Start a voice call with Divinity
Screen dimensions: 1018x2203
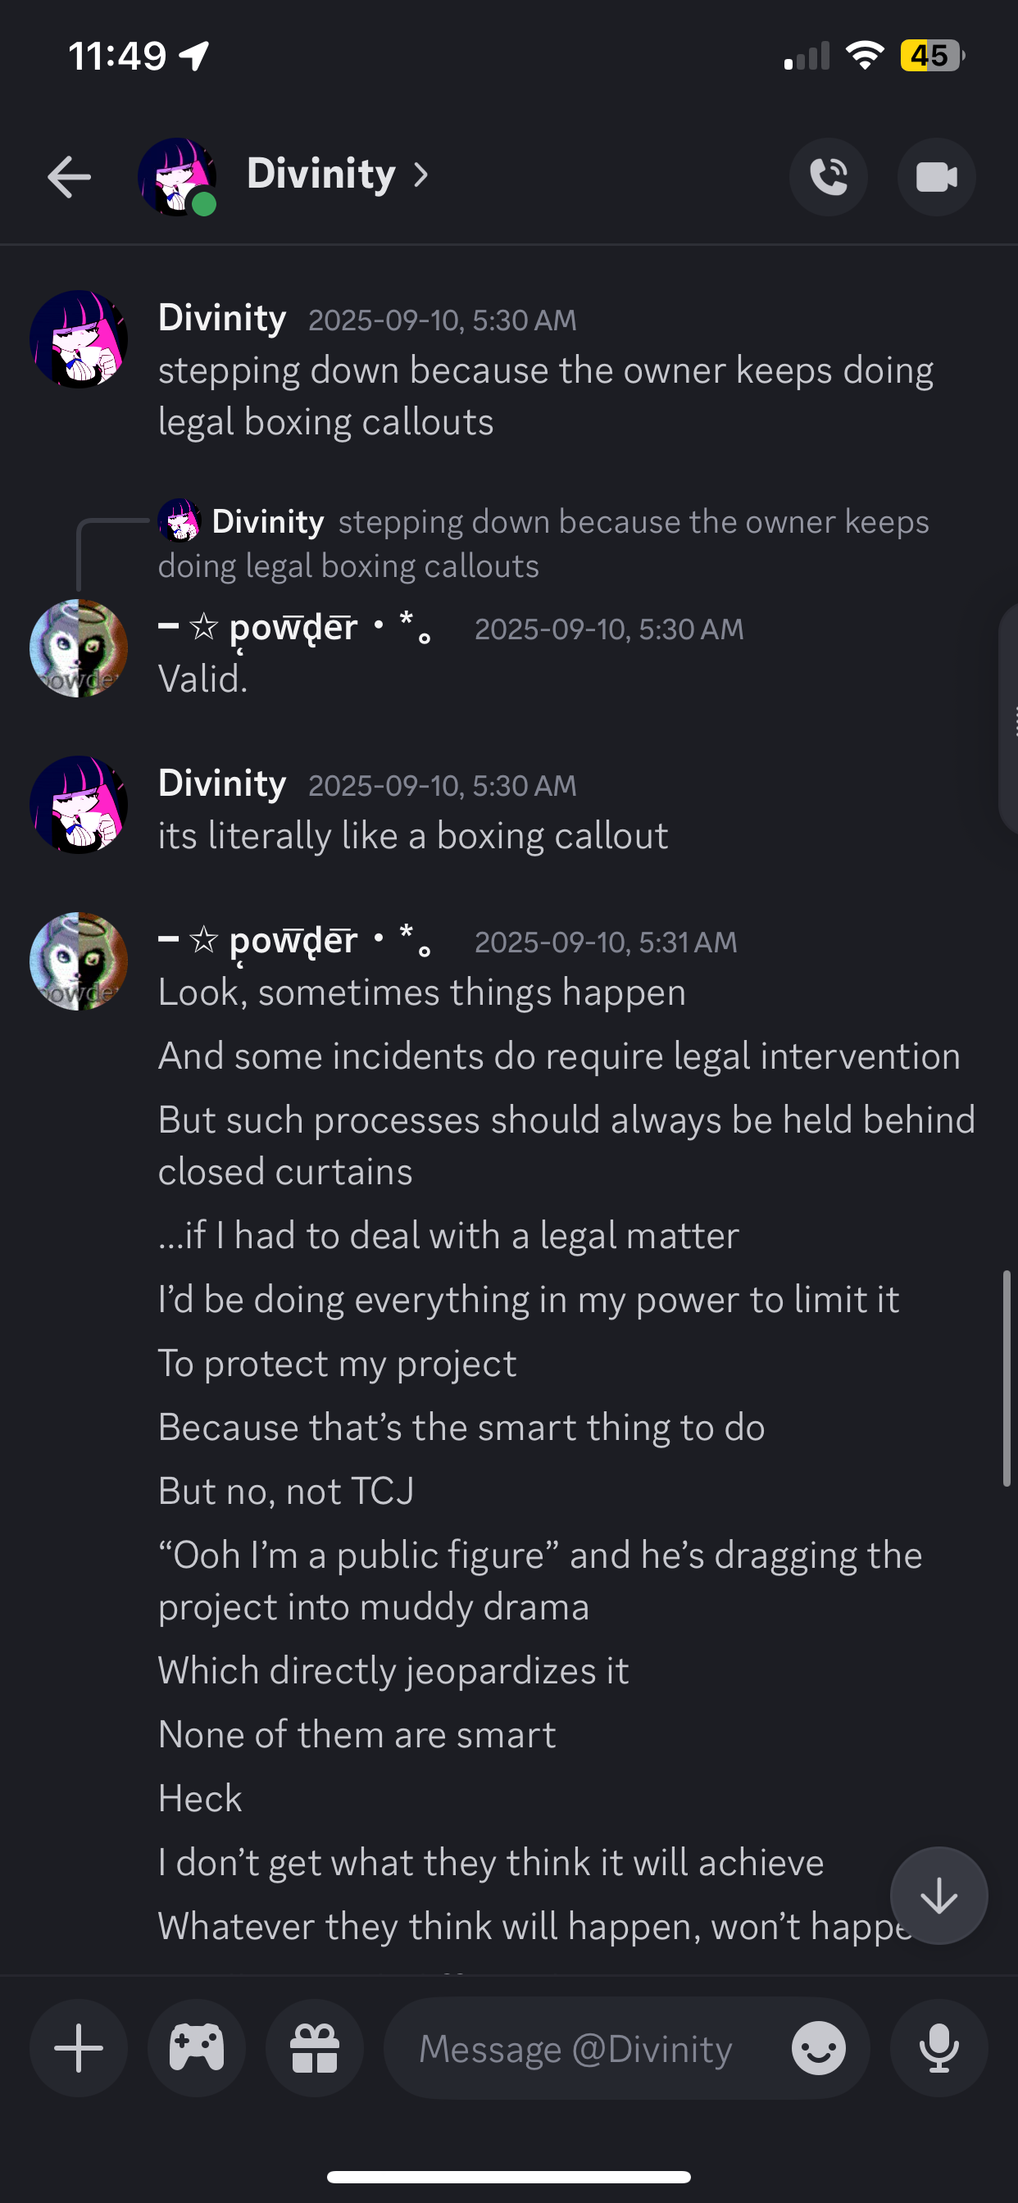827,177
